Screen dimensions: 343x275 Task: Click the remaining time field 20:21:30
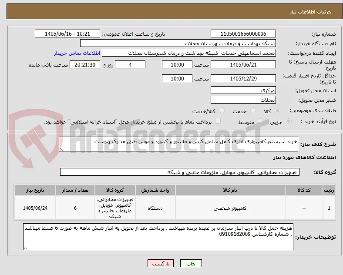click(85, 65)
